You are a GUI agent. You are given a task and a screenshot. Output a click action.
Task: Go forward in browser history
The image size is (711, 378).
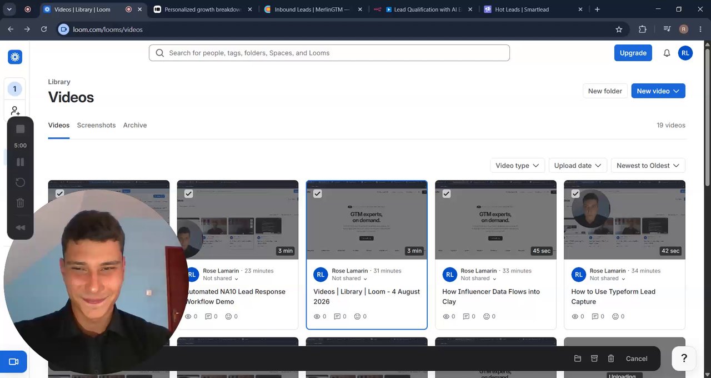[27, 29]
